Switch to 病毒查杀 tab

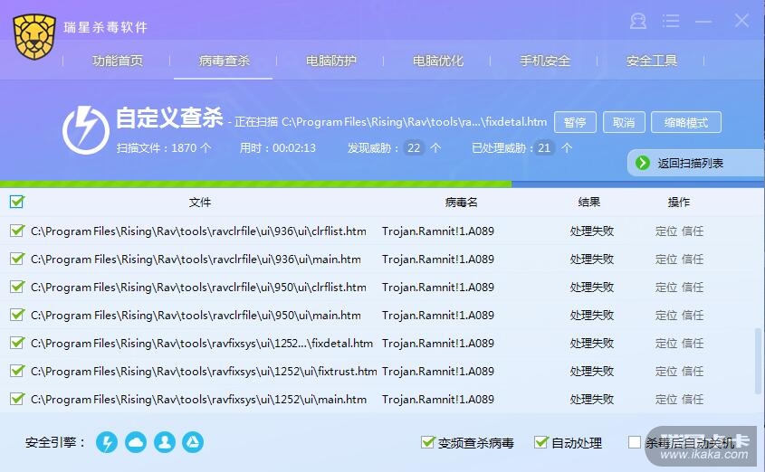point(224,61)
